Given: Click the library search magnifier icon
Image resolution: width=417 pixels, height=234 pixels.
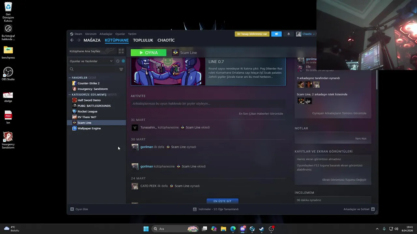Looking at the screenshot, I should pyautogui.click(x=72, y=69).
